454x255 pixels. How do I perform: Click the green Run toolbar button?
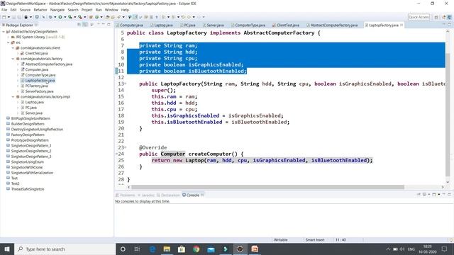coord(60,17)
